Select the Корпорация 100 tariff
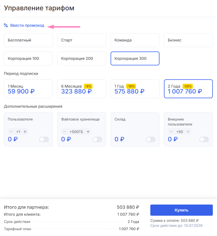Image resolution: width=217 pixels, height=236 pixels. [28, 58]
